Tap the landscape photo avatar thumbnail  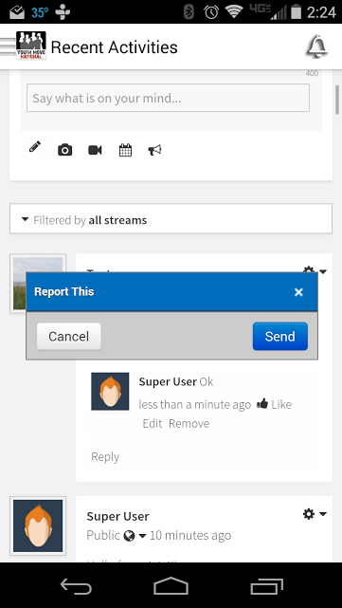tap(38, 283)
